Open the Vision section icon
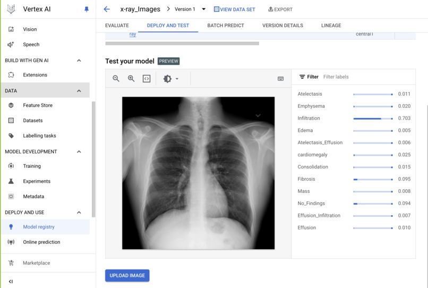Image resolution: width=428 pixels, height=288 pixels. point(11,29)
